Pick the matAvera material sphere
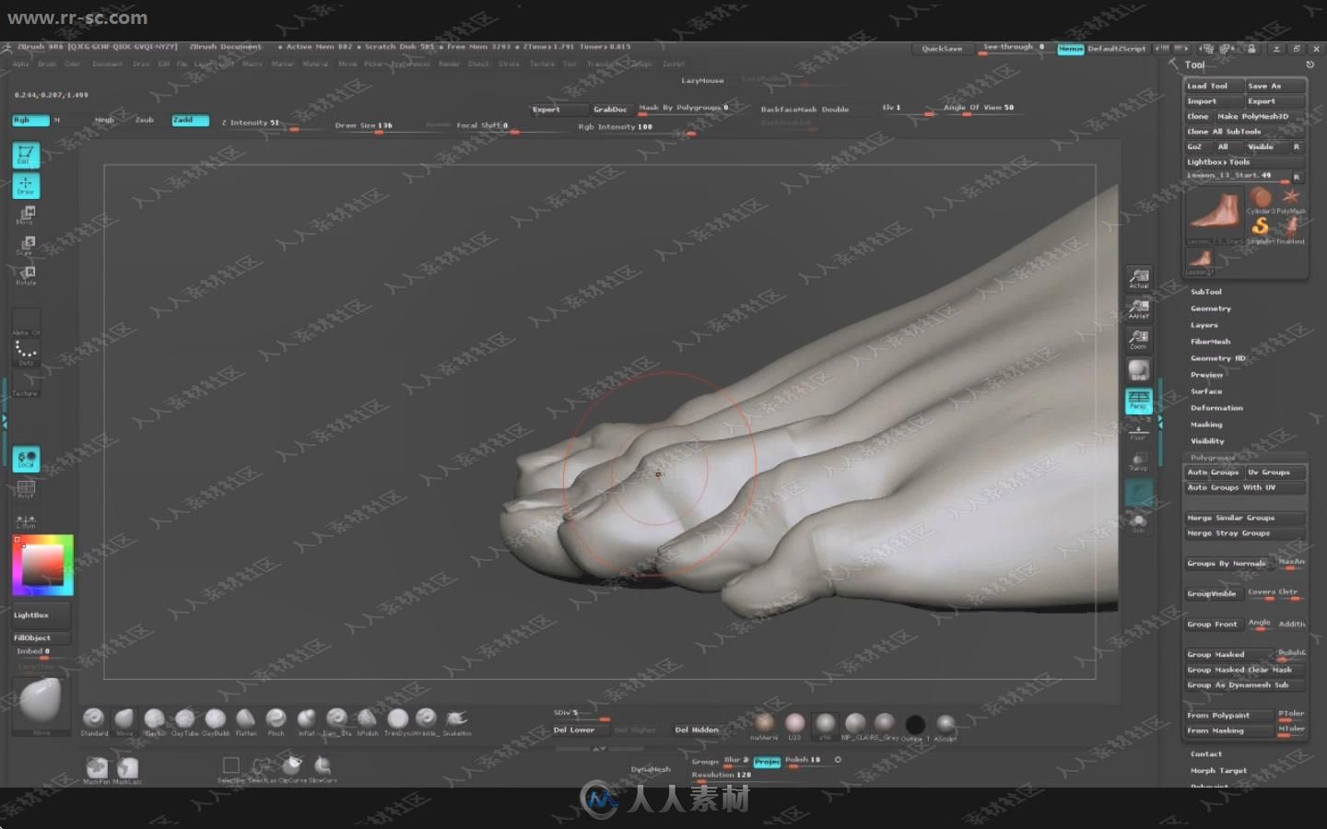 click(x=764, y=723)
